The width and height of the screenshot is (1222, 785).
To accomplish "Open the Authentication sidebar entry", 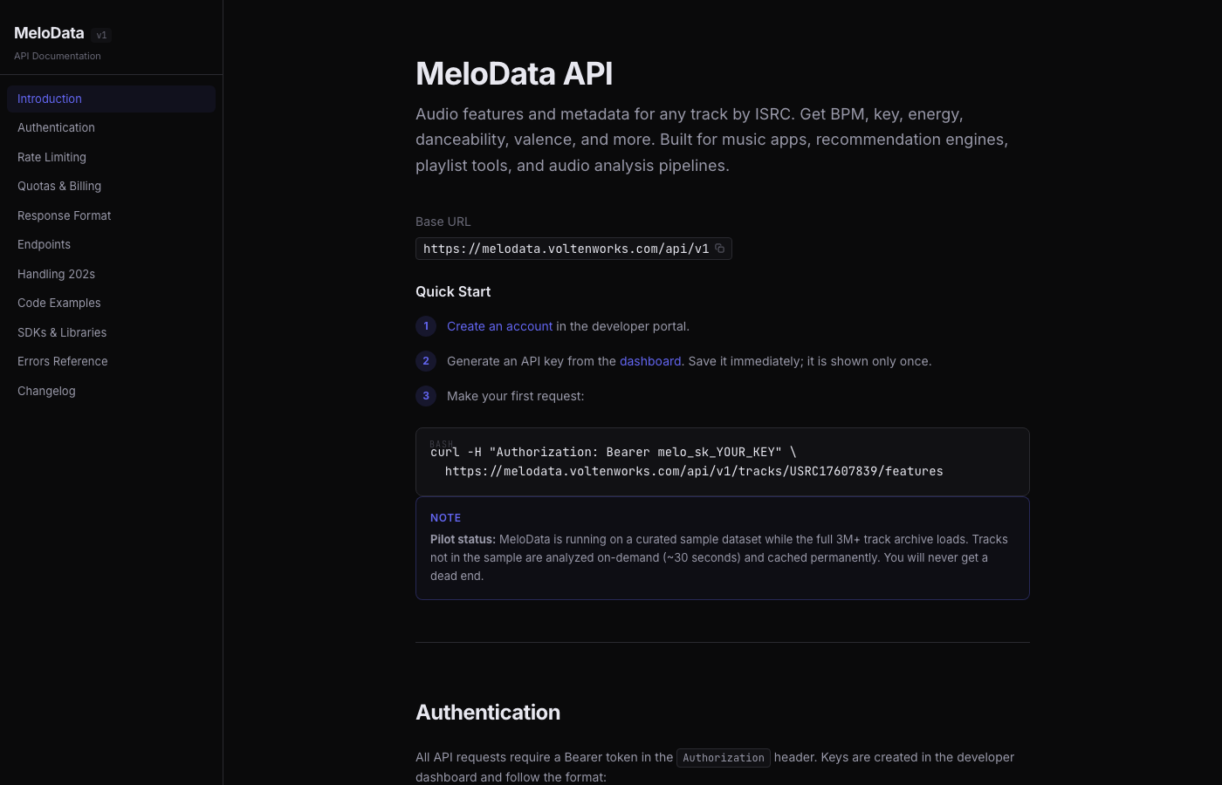I will pos(56,127).
